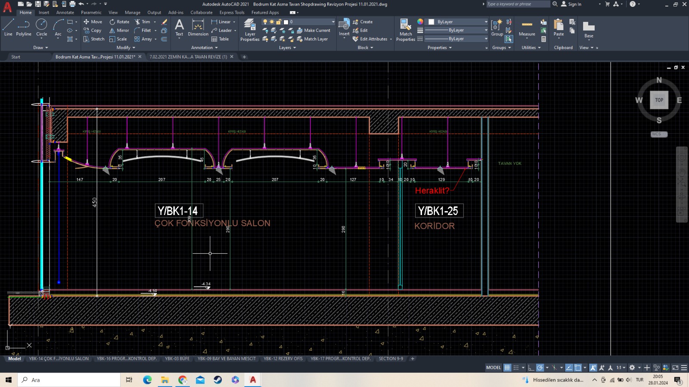Open the Annotate ribbon tab
This screenshot has width=689, height=387.
(x=65, y=12)
